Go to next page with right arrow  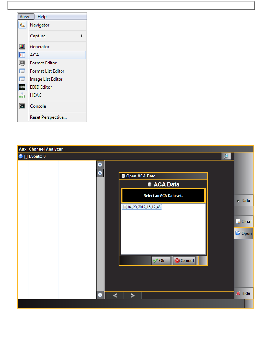pyautogui.click(x=133, y=296)
